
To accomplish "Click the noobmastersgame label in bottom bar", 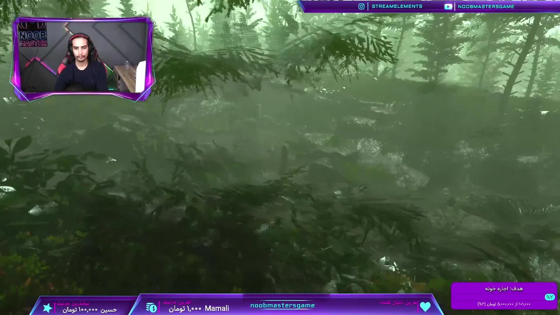I will 283,305.
